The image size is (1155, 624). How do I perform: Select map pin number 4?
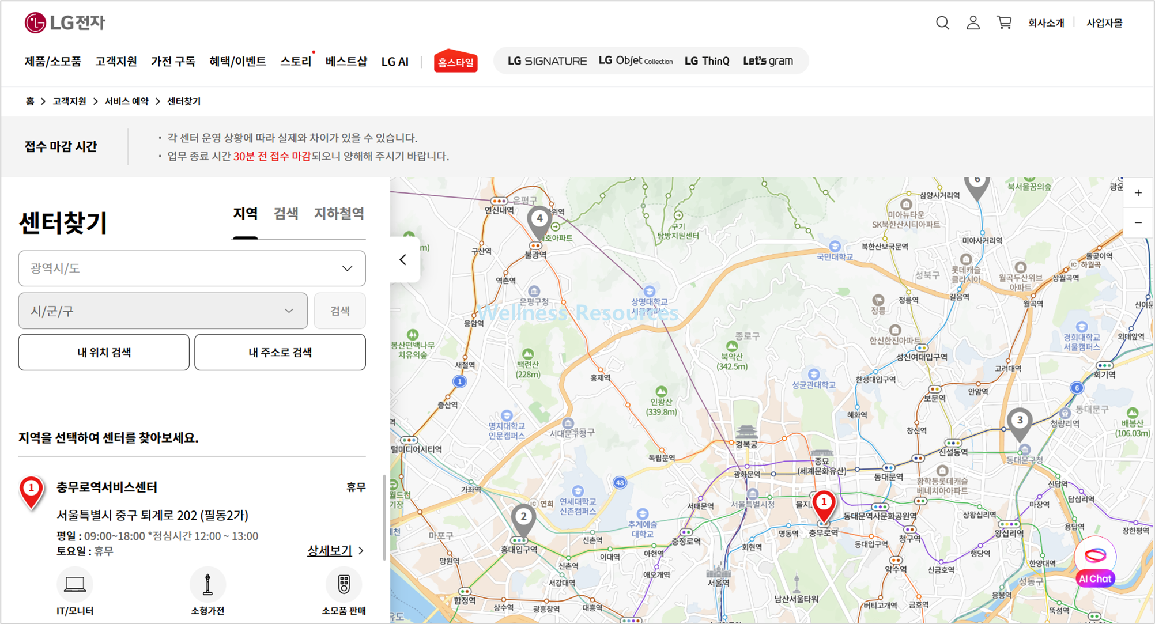tap(539, 222)
